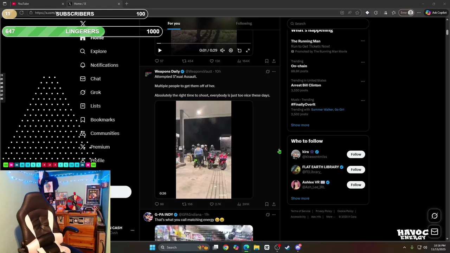Screen dimensions: 450x253
Task: Open Explore in the sidebar
Action: 94,51
